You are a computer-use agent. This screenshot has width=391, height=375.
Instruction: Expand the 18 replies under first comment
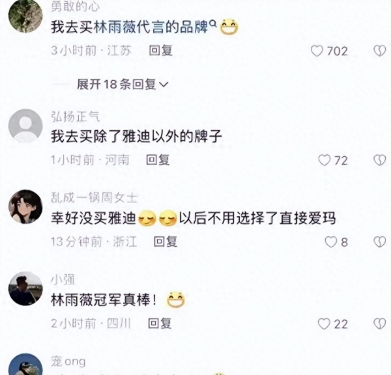(x=123, y=84)
